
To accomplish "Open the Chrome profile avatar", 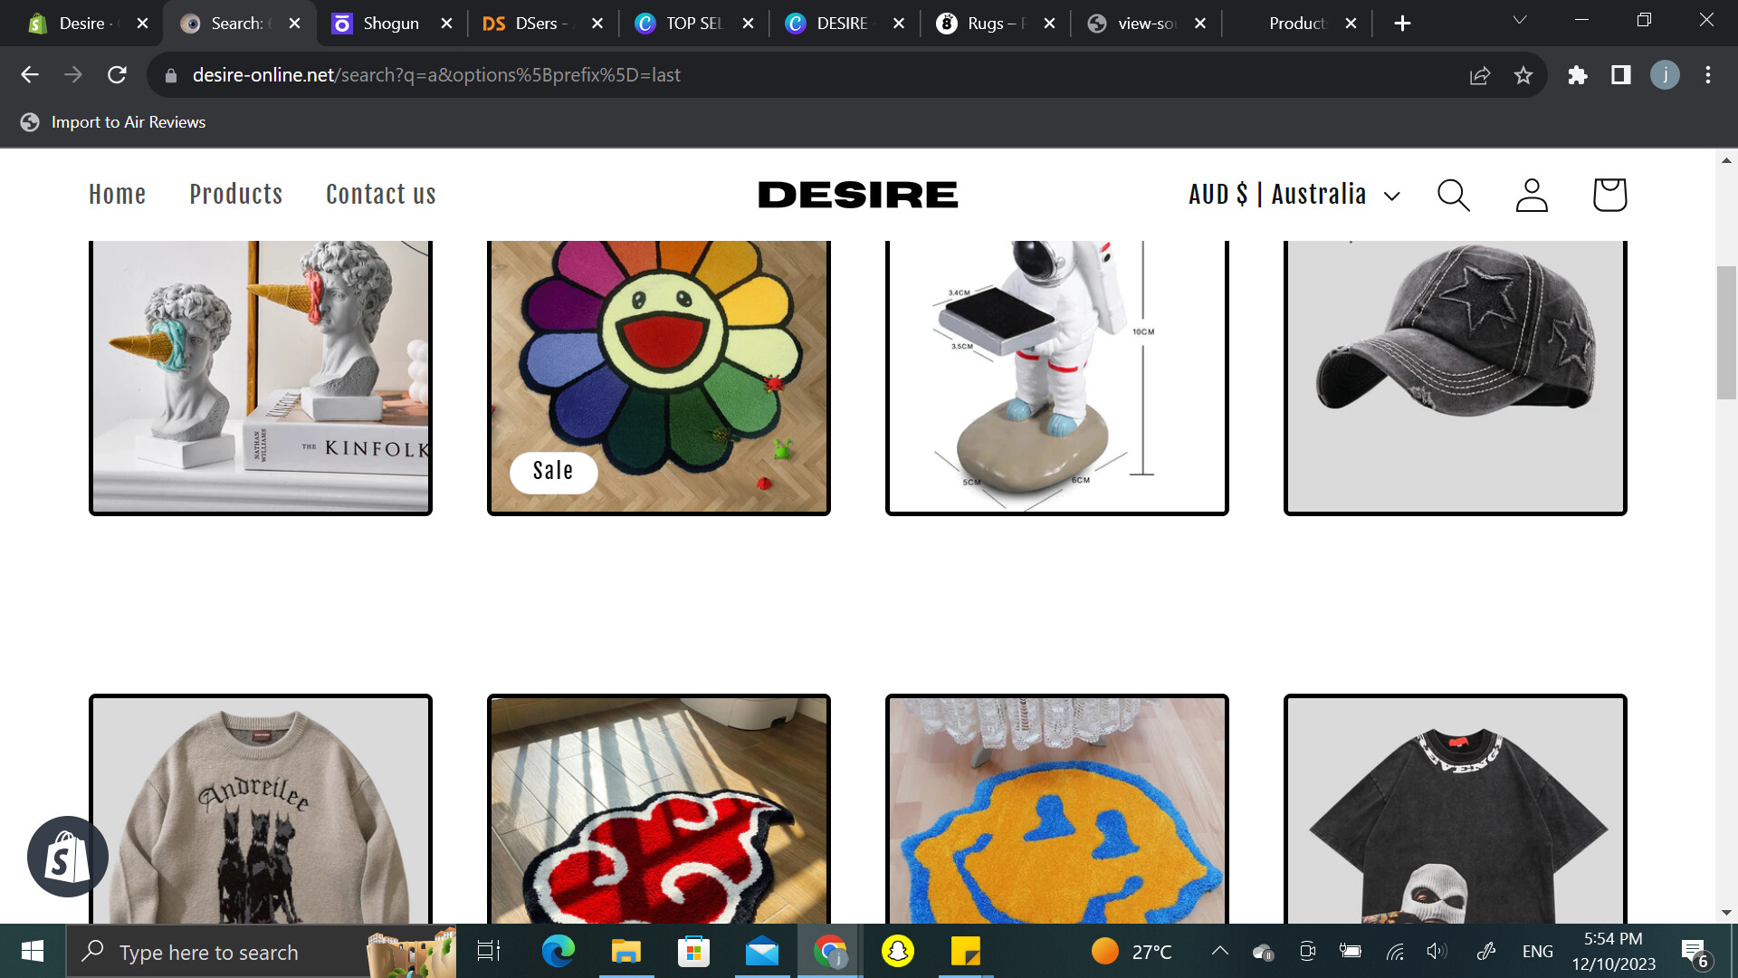I will coord(1665,75).
